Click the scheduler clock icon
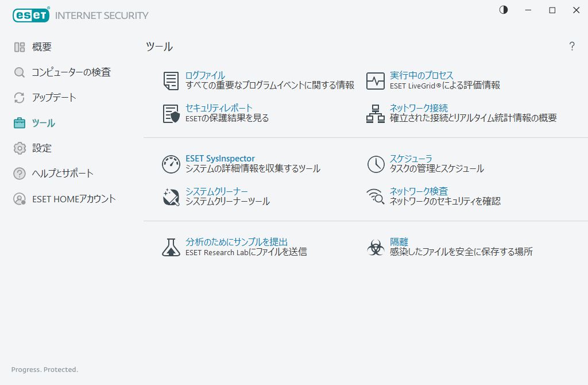The height and width of the screenshot is (385, 588). [376, 164]
